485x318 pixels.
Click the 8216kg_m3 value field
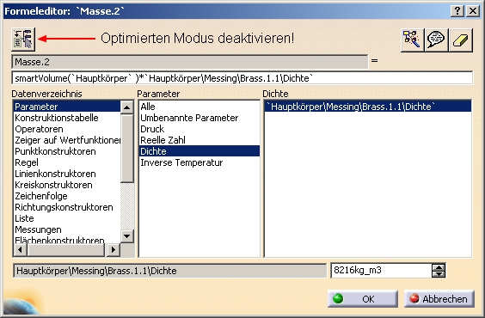[381, 271]
